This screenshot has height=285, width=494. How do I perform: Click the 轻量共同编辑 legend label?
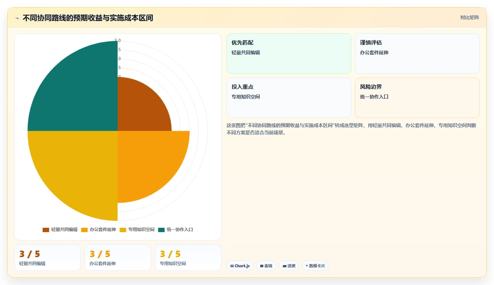64,230
